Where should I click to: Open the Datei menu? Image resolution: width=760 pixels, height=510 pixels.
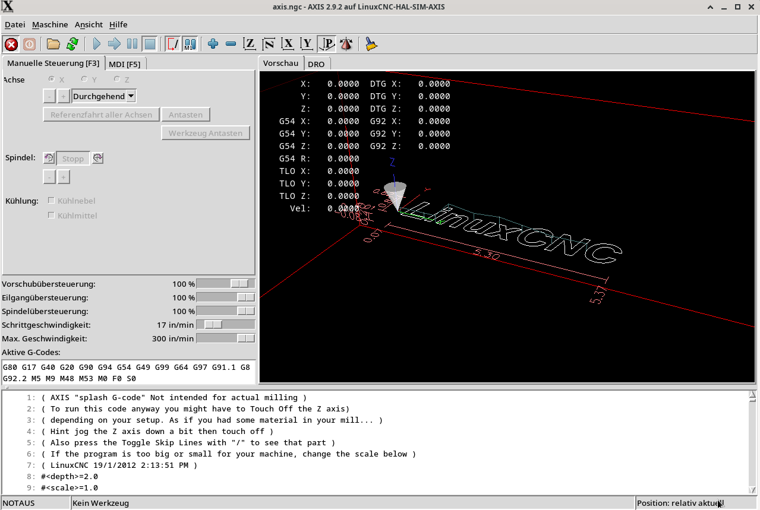click(x=15, y=24)
